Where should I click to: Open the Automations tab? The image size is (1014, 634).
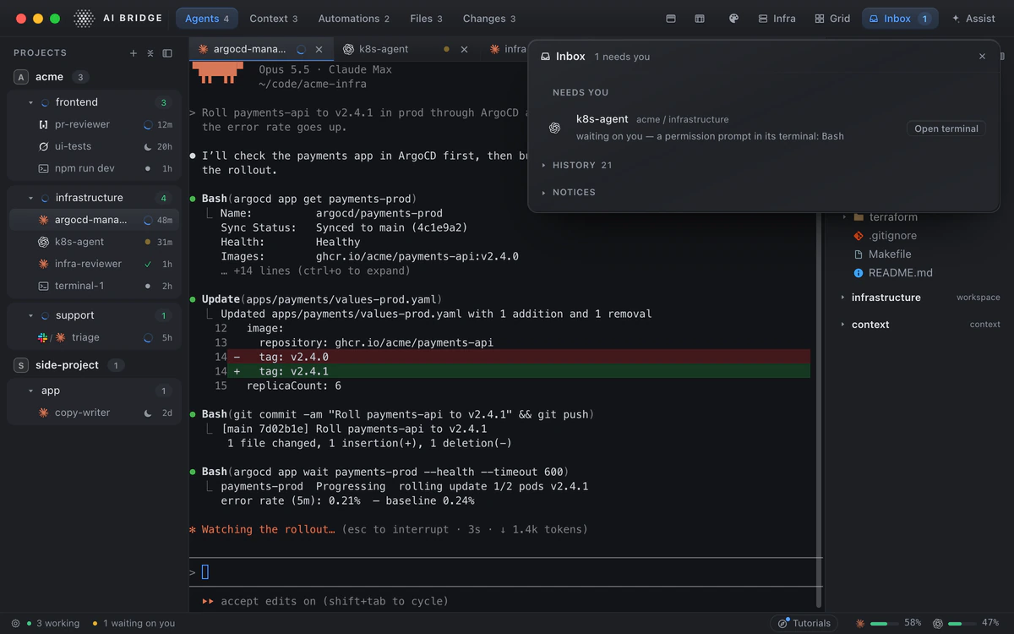(354, 19)
